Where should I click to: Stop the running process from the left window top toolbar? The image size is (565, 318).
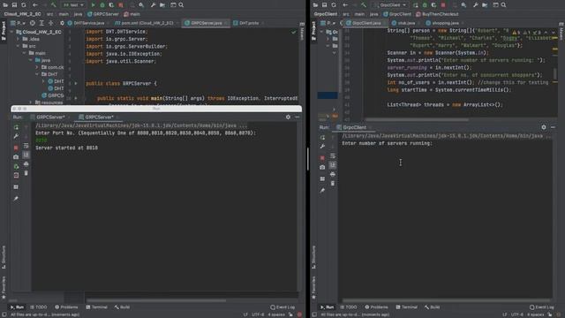click(x=121, y=5)
